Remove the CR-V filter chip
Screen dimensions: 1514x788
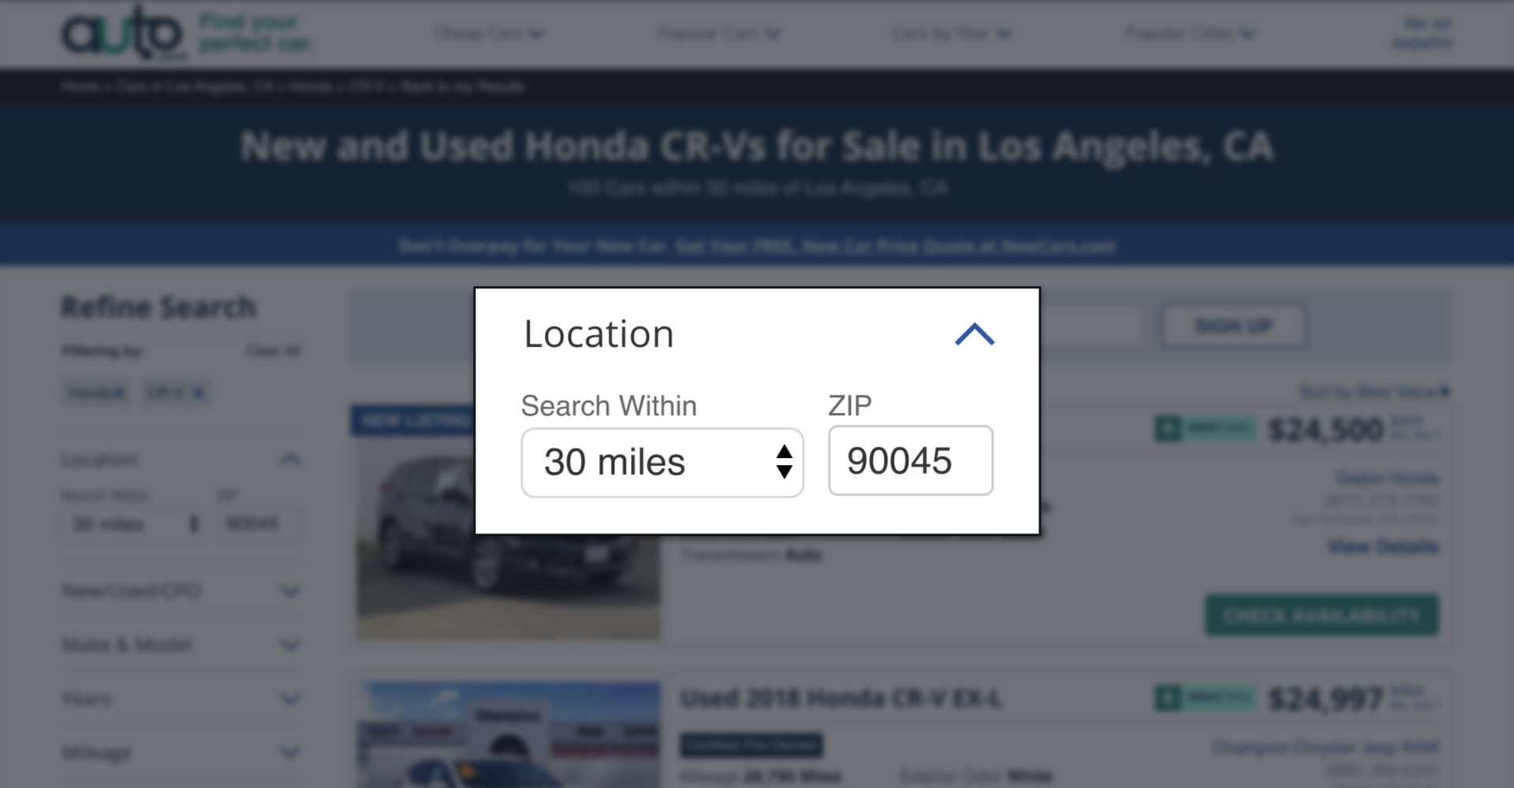click(200, 392)
